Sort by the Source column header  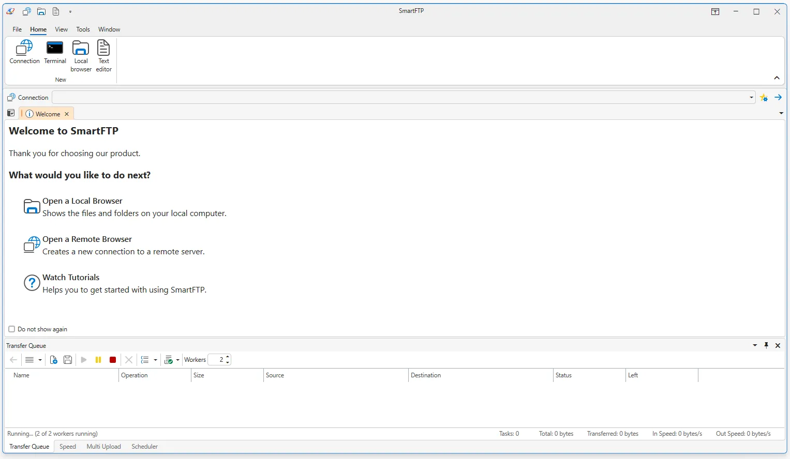336,375
